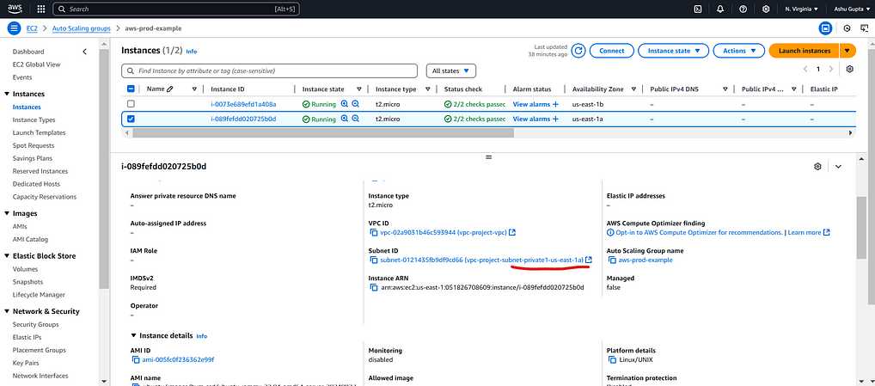Image resolution: width=875 pixels, height=386 pixels.
Task: Click Launch instances button
Action: [805, 51]
